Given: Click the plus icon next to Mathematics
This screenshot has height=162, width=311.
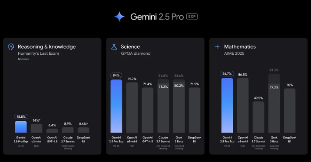Looking at the screenshot, I should (217, 47).
